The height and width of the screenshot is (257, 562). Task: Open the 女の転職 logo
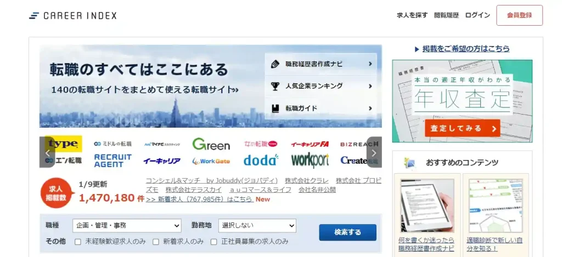pyautogui.click(x=261, y=144)
